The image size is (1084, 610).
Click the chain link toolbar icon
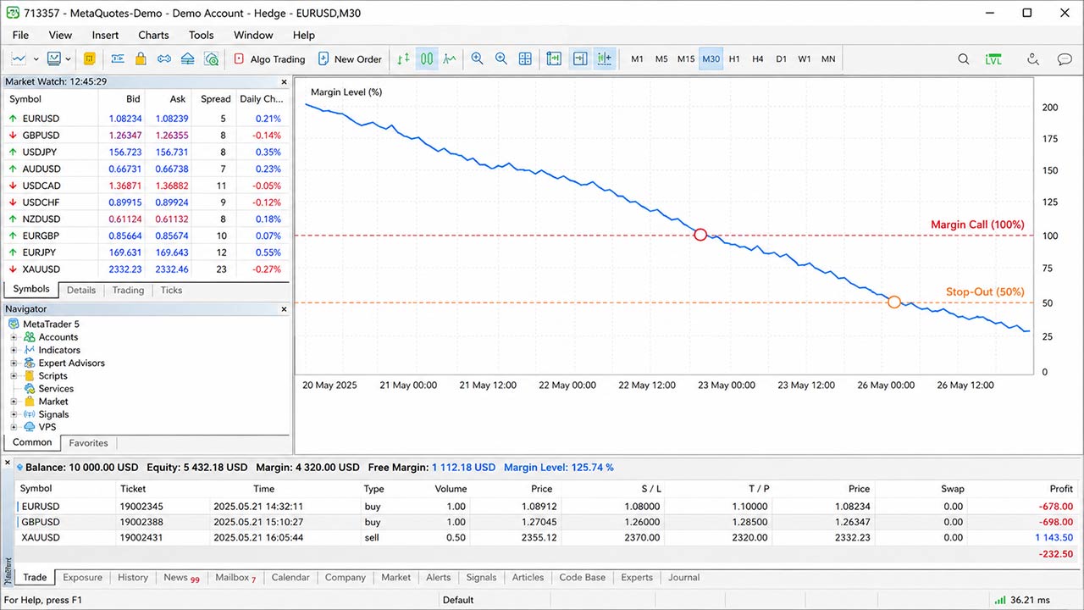point(164,59)
